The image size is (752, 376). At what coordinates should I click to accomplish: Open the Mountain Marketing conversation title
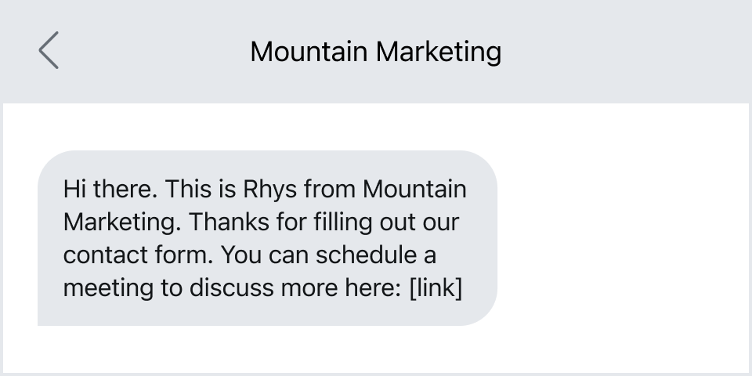point(375,52)
